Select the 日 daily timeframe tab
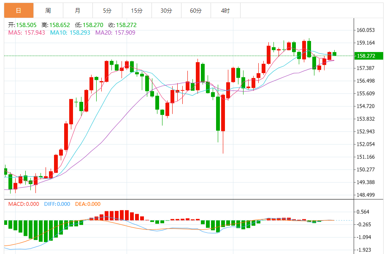Image resolution: width=387 pixels, height=254 pixels. point(19,11)
